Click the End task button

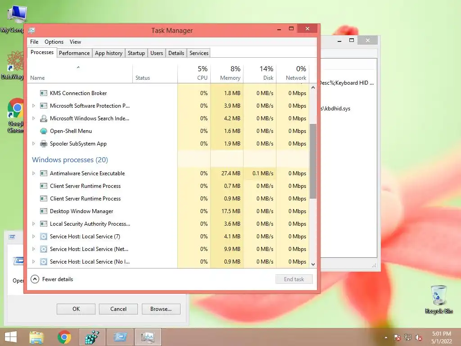pyautogui.click(x=294, y=279)
